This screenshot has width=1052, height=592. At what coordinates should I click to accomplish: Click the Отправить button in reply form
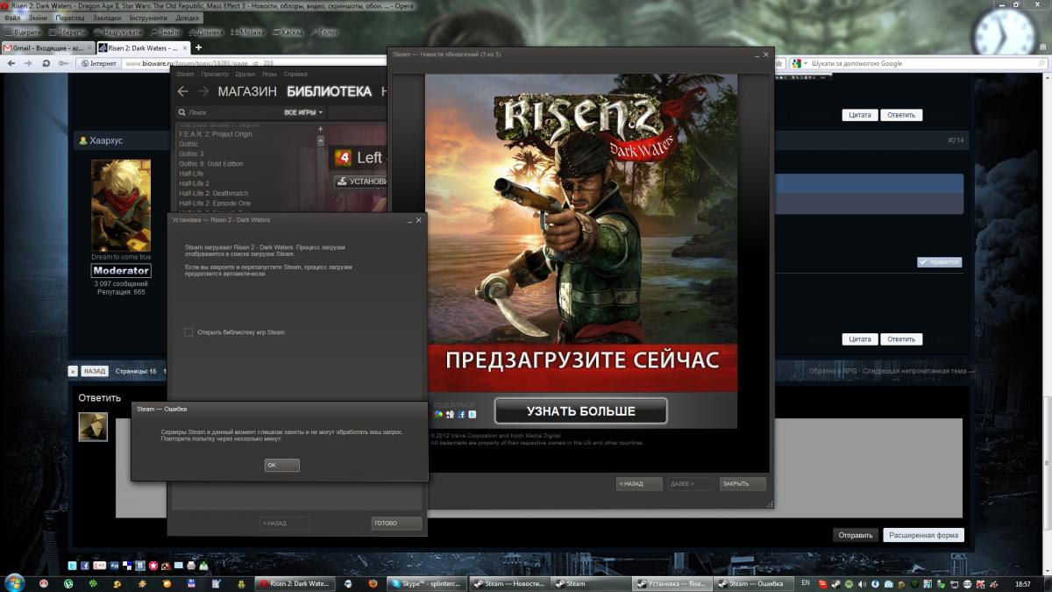pos(855,535)
